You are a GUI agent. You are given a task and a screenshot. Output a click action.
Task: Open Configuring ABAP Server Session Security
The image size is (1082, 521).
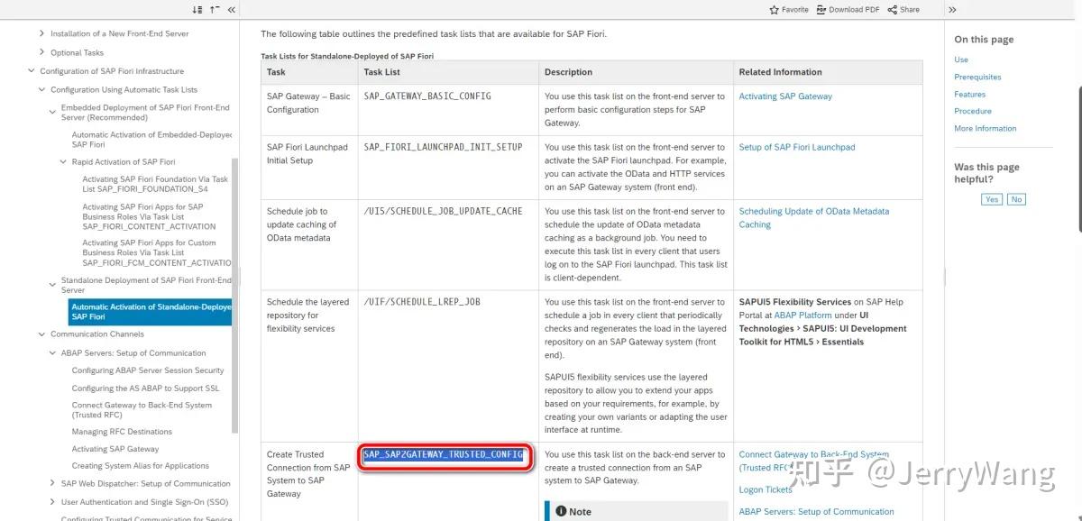[148, 370]
